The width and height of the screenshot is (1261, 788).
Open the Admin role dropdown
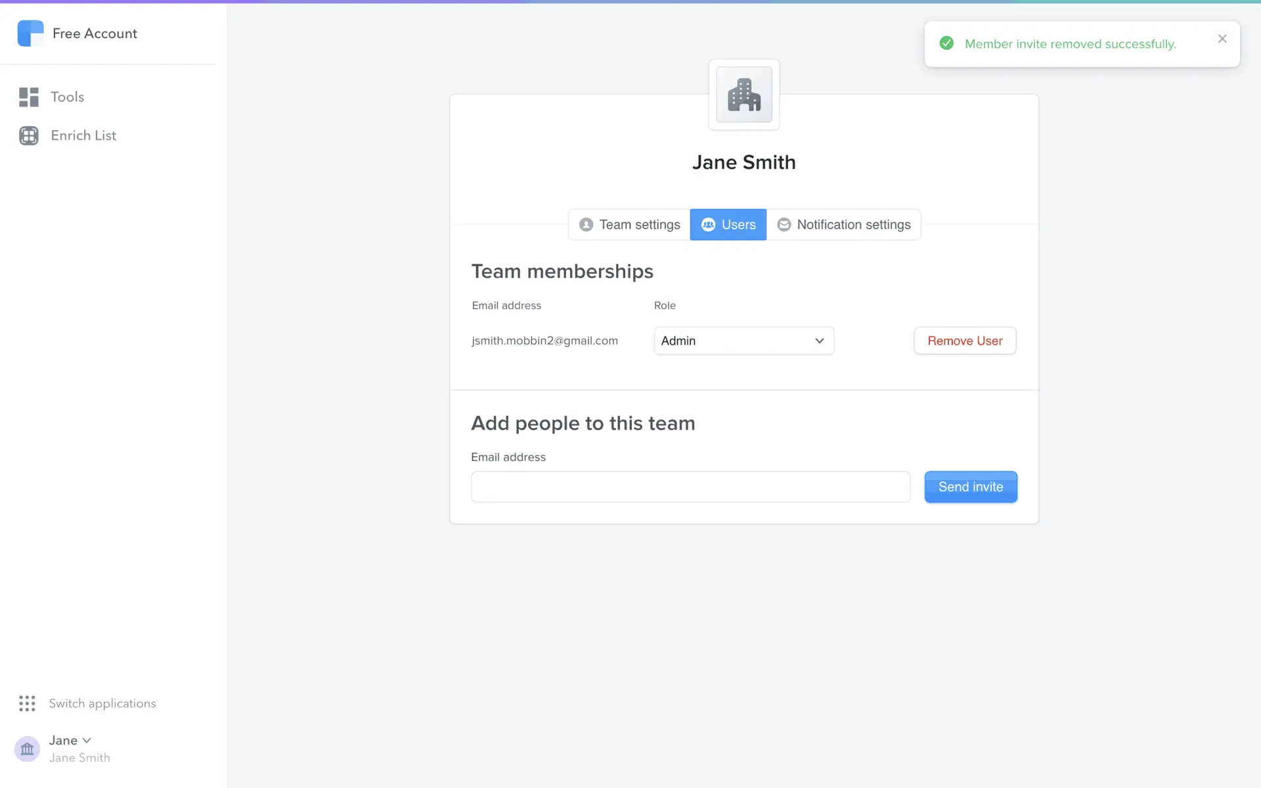coord(743,341)
